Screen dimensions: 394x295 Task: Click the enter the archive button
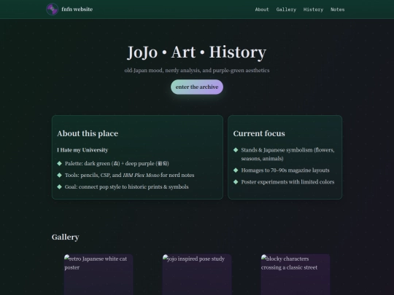coord(197,87)
